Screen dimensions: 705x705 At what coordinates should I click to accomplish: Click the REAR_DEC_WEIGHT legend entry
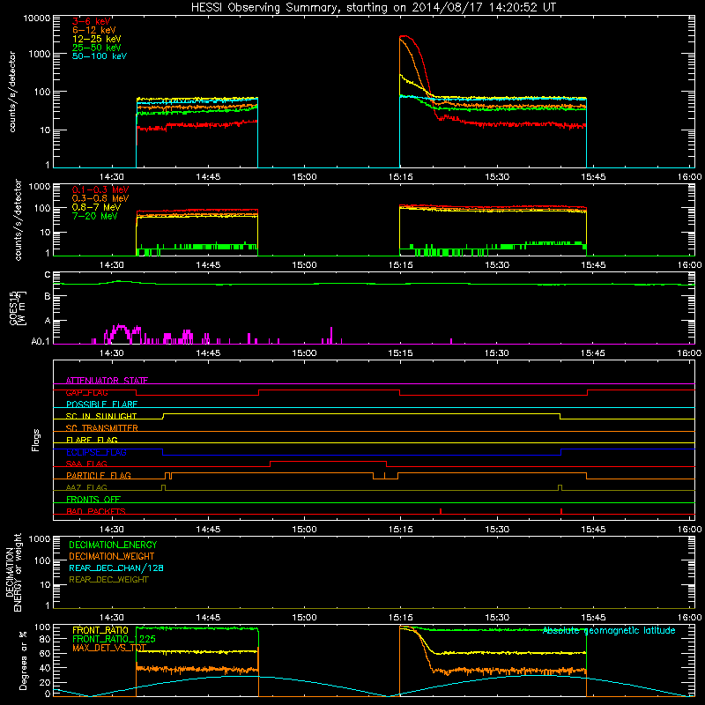point(108,580)
